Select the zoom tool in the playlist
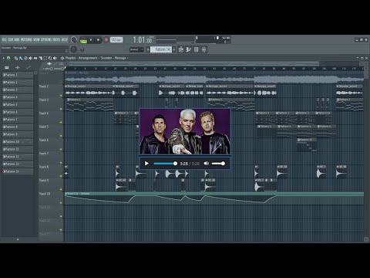Screen dimensions: 370x278 pyautogui.click(x=50, y=58)
